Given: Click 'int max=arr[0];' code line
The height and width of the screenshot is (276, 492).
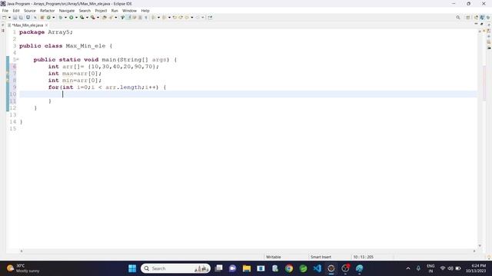Looking at the screenshot, I should (75, 74).
